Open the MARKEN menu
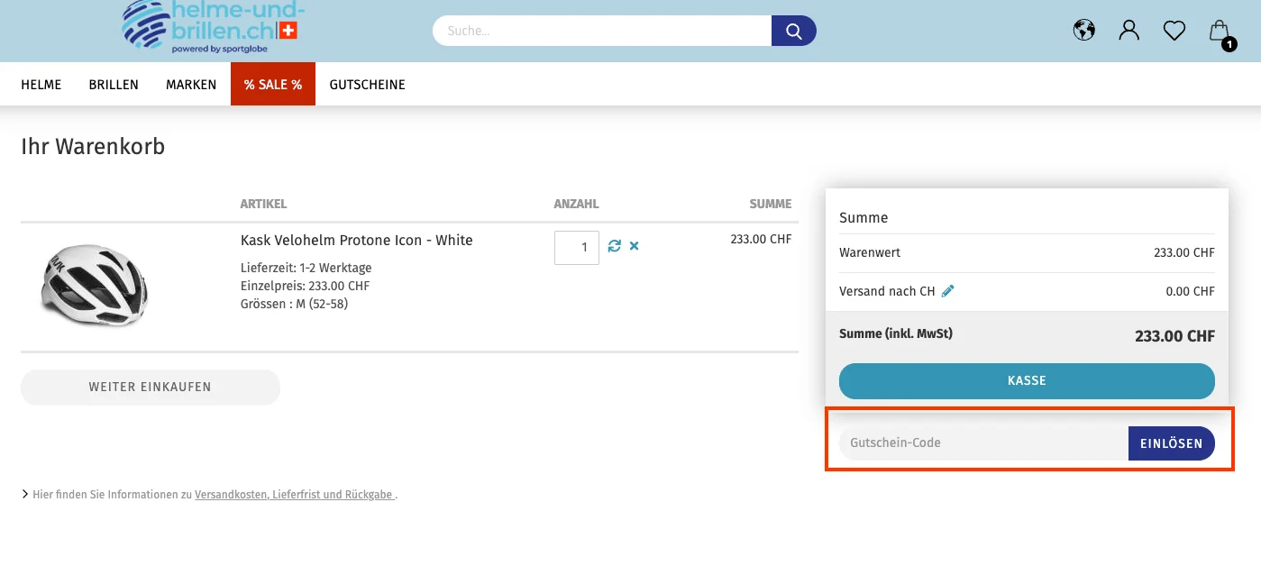This screenshot has width=1261, height=575. pyautogui.click(x=191, y=85)
